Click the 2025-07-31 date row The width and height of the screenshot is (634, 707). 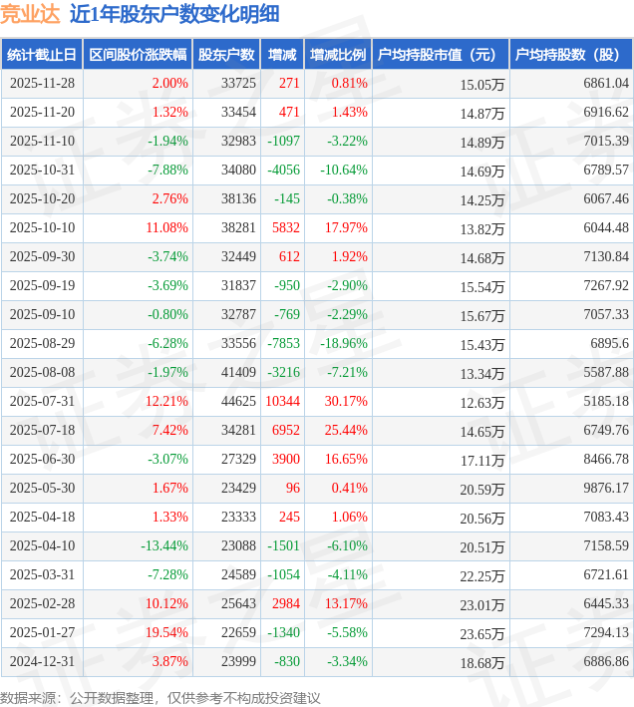(x=41, y=401)
